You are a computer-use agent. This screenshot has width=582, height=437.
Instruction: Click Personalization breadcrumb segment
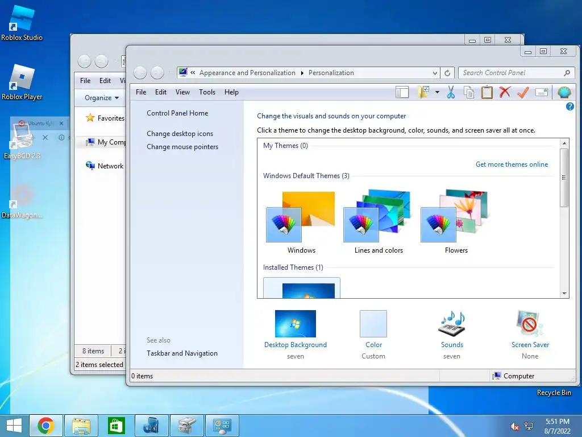[x=331, y=73]
